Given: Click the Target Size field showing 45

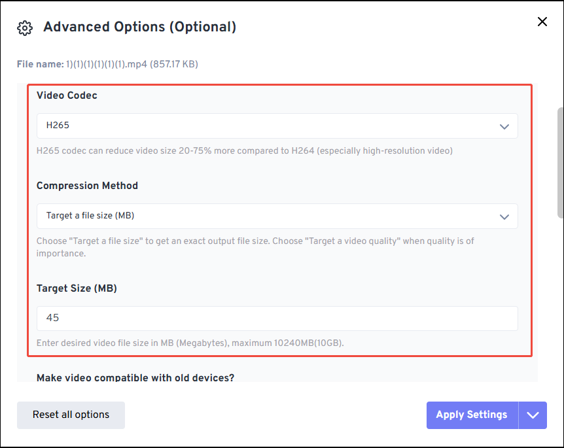Looking at the screenshot, I should (277, 319).
